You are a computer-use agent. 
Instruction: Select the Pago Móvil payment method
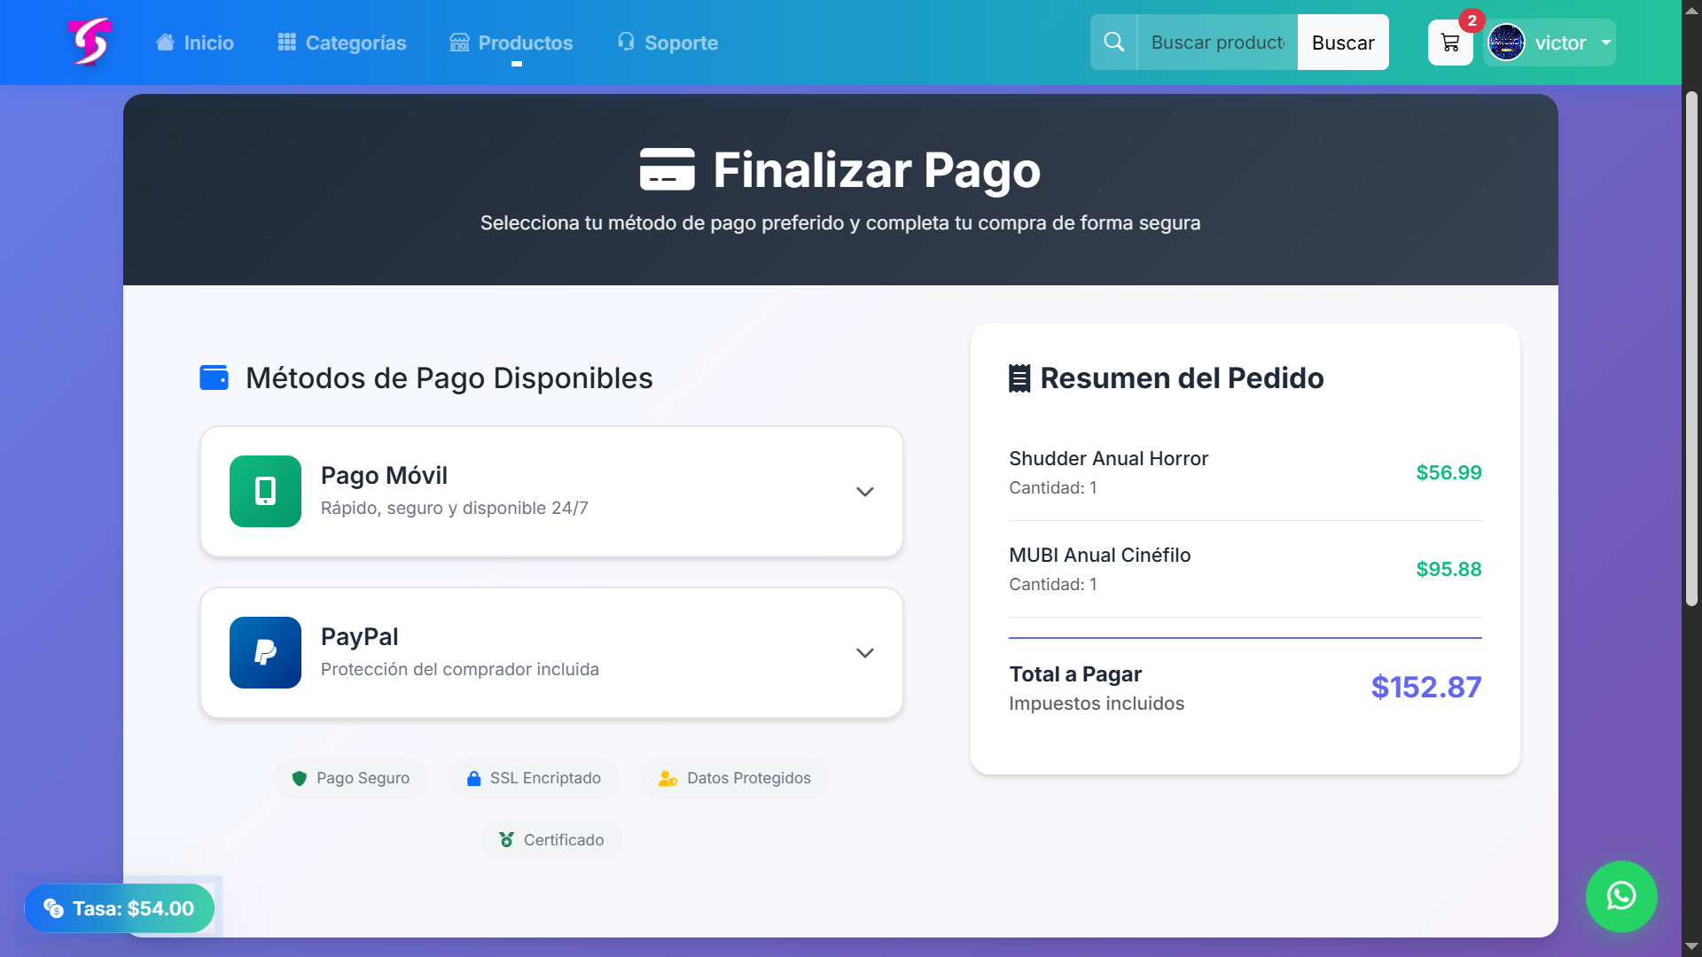click(551, 492)
